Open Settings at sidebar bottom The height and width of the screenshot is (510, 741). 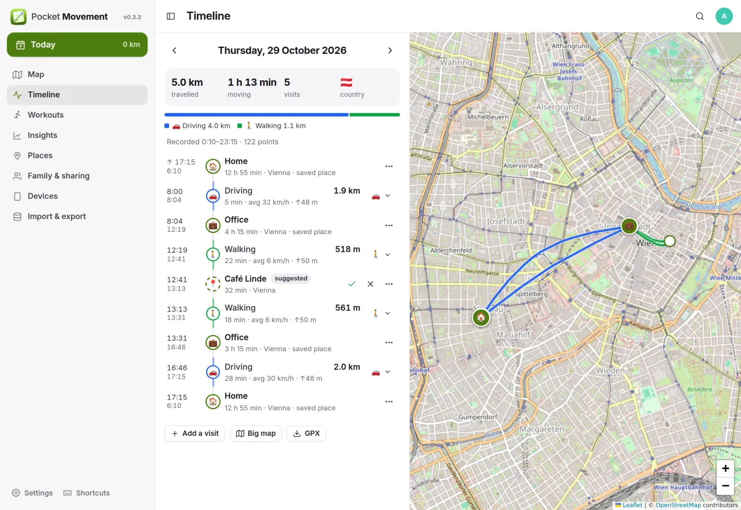(x=32, y=493)
